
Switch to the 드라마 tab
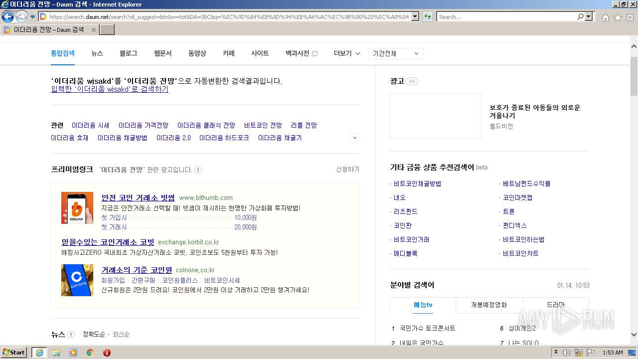[556, 305]
